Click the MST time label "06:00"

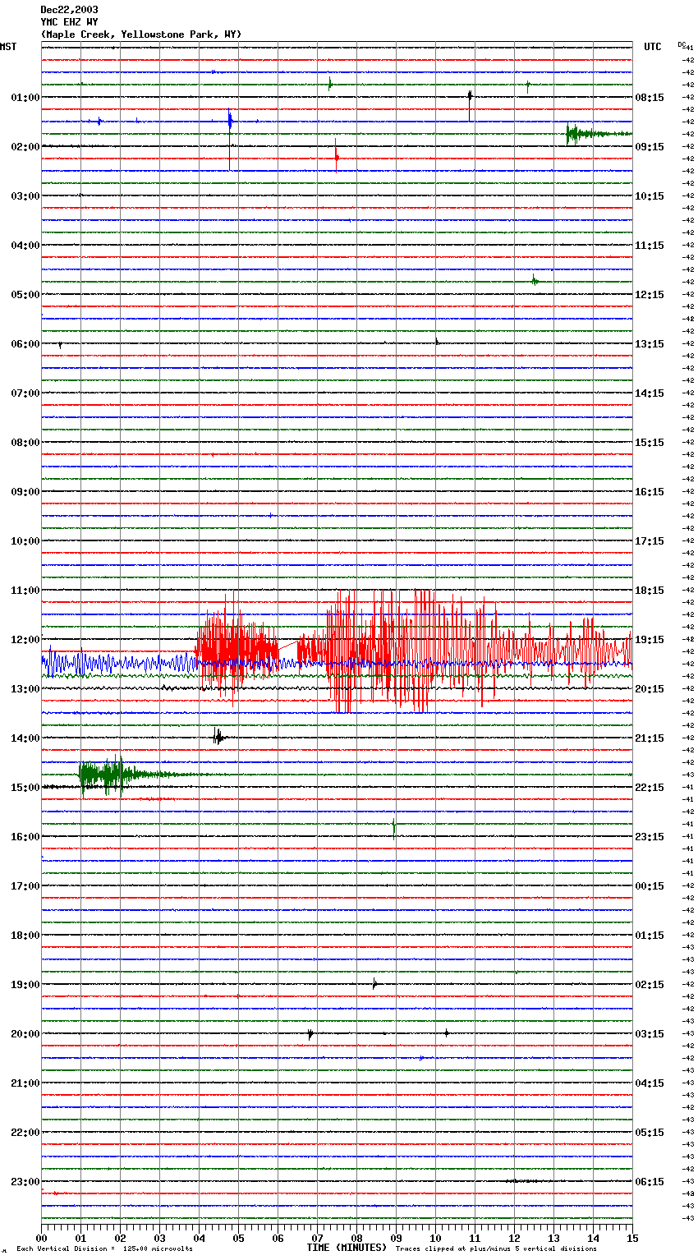(25, 344)
